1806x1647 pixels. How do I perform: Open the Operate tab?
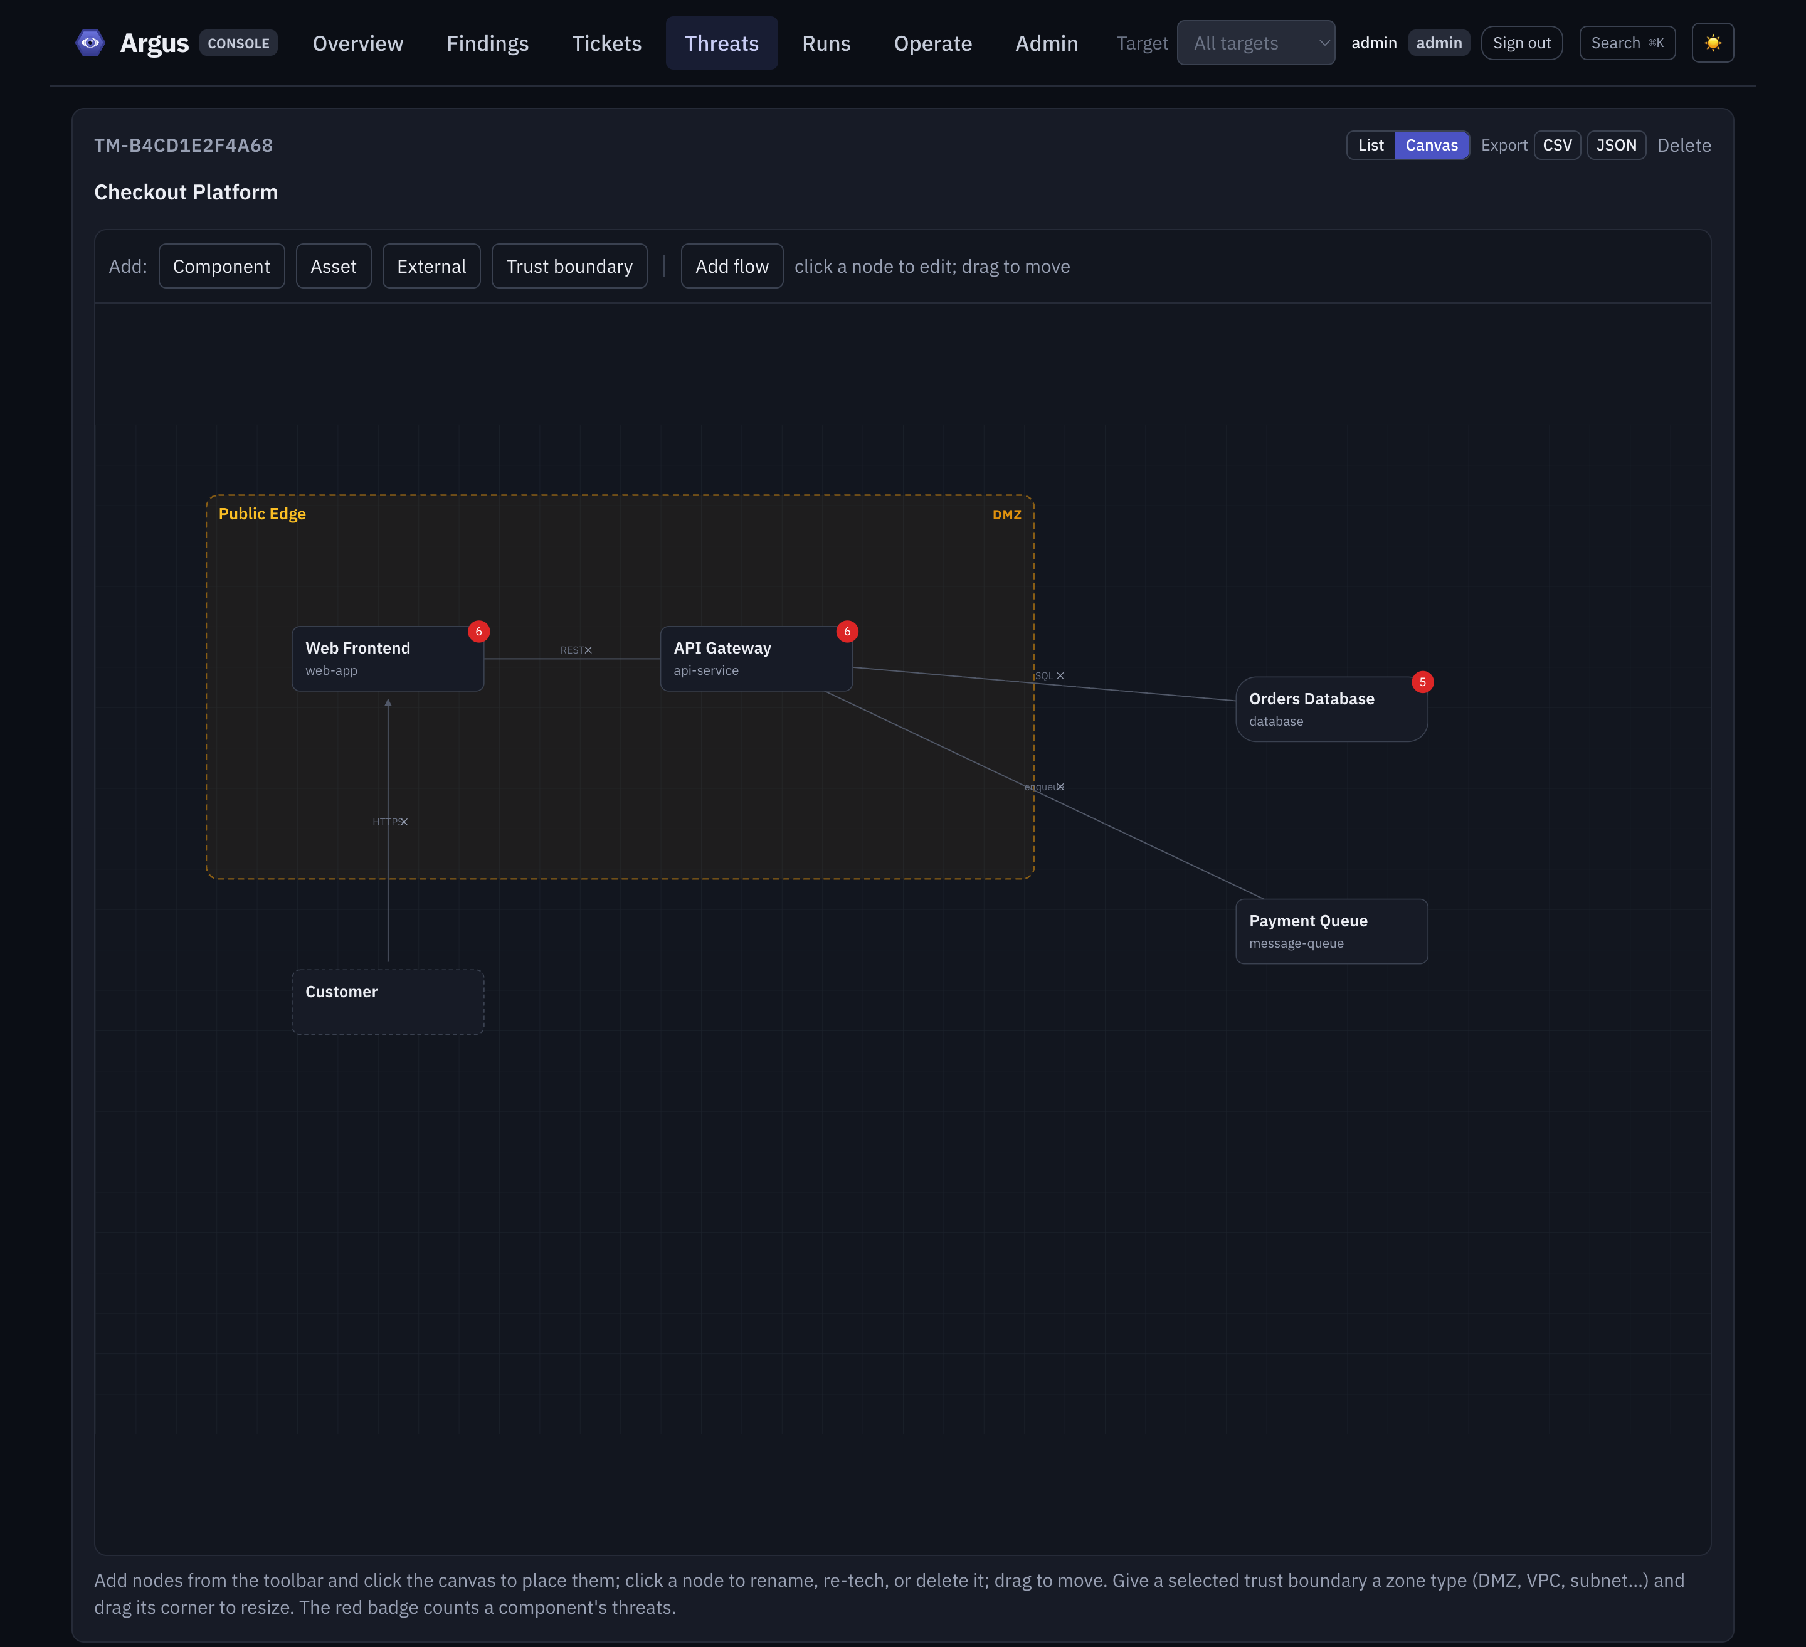[932, 43]
